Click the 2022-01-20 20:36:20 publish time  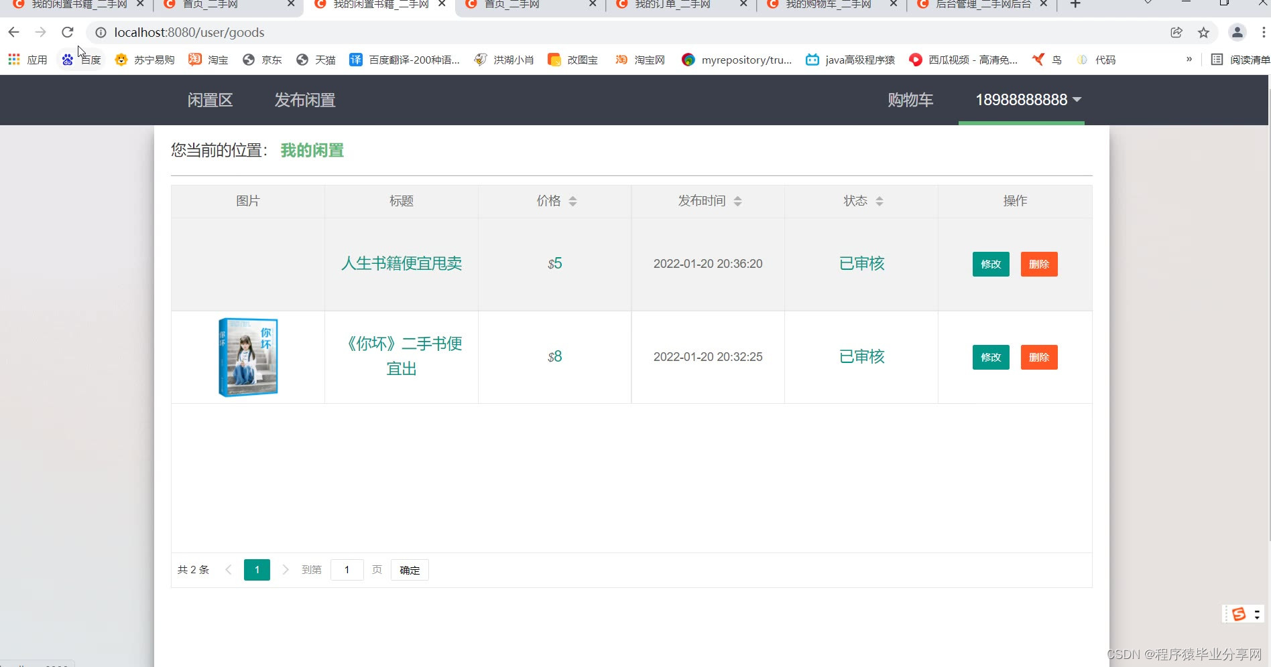pos(708,263)
